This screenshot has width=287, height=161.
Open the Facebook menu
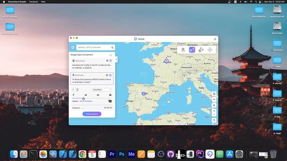[34, 2]
